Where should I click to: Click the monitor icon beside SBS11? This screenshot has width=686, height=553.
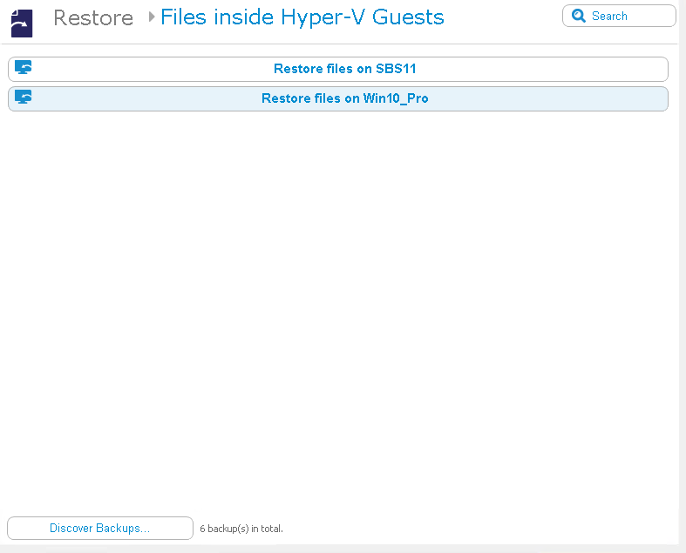coord(24,68)
